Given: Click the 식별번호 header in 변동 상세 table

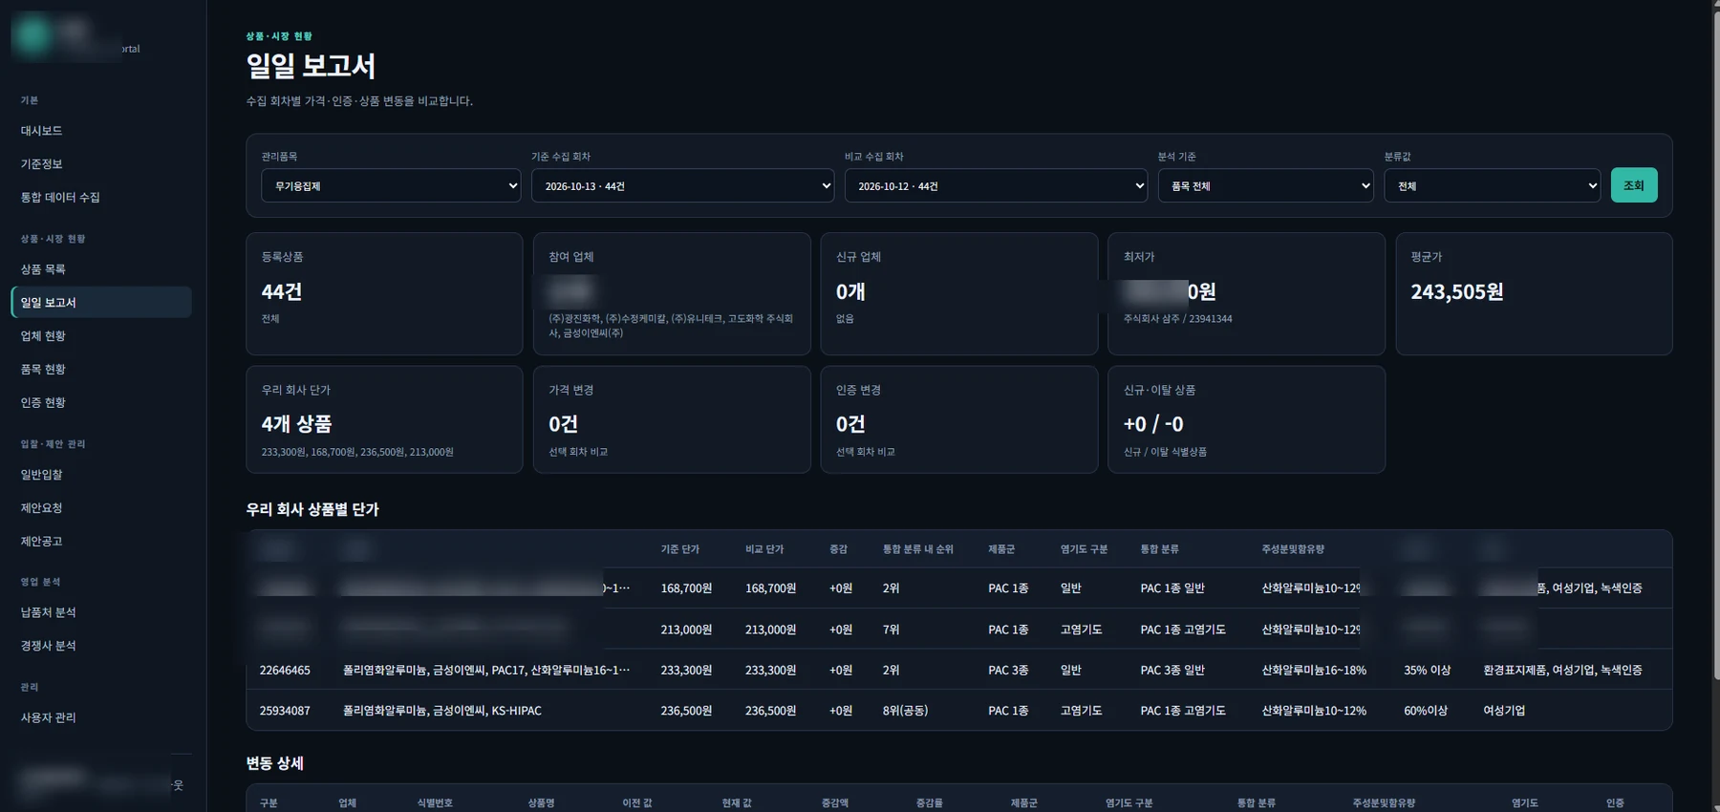Looking at the screenshot, I should [x=435, y=803].
